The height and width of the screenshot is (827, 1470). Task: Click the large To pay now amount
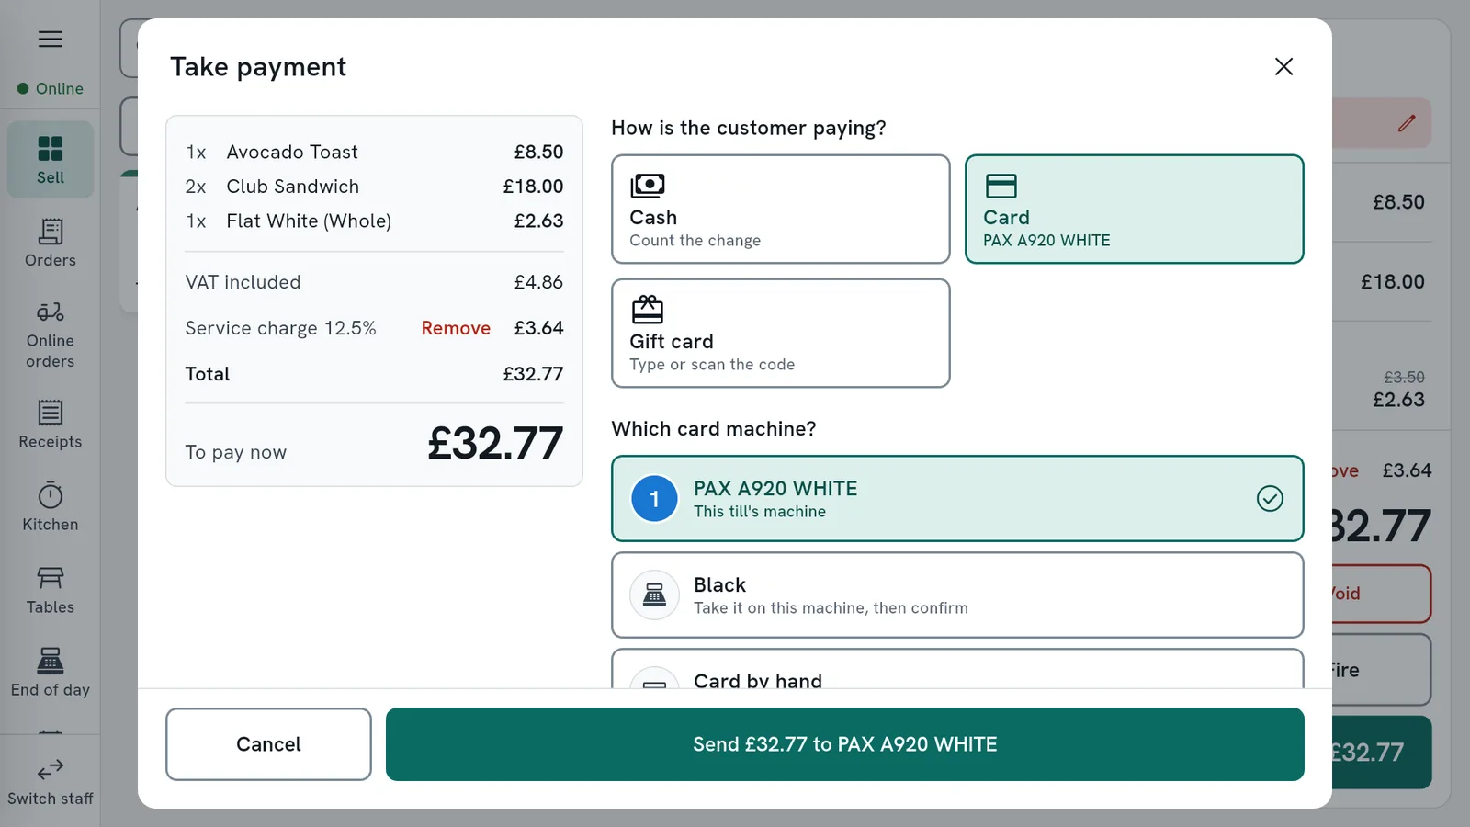[495, 443]
